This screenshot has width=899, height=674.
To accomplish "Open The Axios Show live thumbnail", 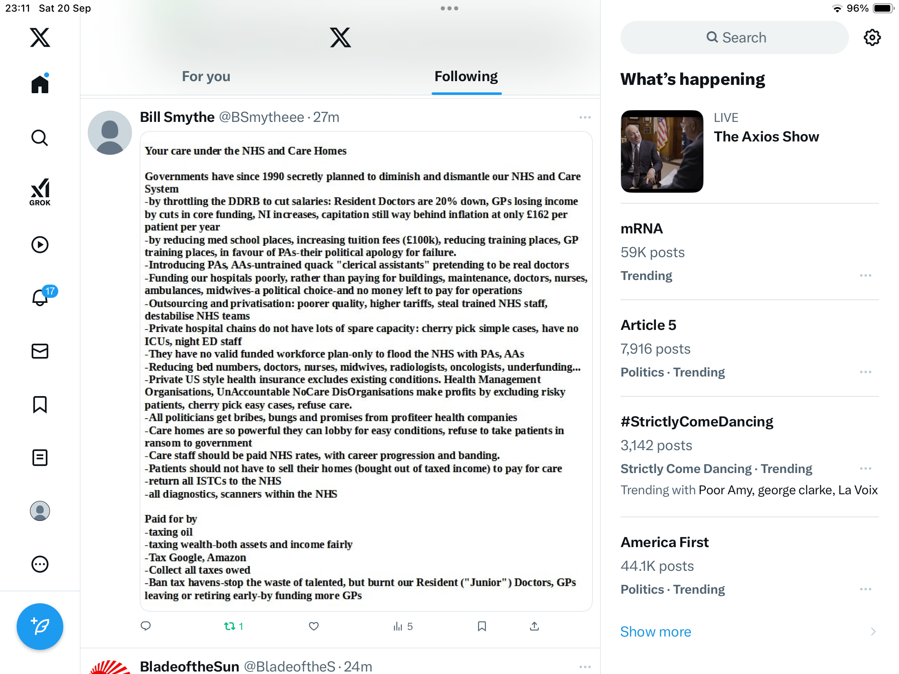I will tap(662, 151).
